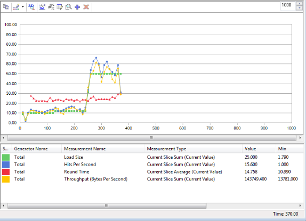Click the chart horizontal scrollbar thumb

pyautogui.click(x=151, y=138)
